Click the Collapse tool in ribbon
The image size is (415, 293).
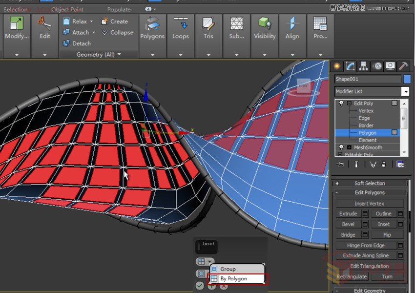(118, 32)
